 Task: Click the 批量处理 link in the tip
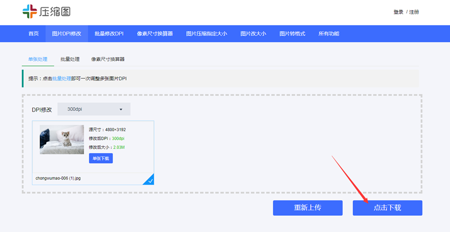tap(62, 78)
